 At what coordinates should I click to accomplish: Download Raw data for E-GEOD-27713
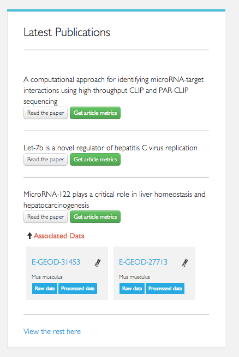[132, 289]
